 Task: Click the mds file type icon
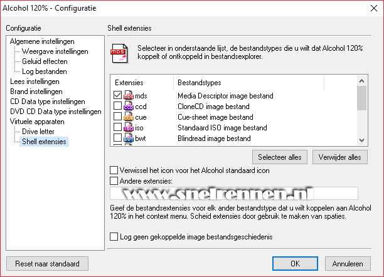[129, 95]
